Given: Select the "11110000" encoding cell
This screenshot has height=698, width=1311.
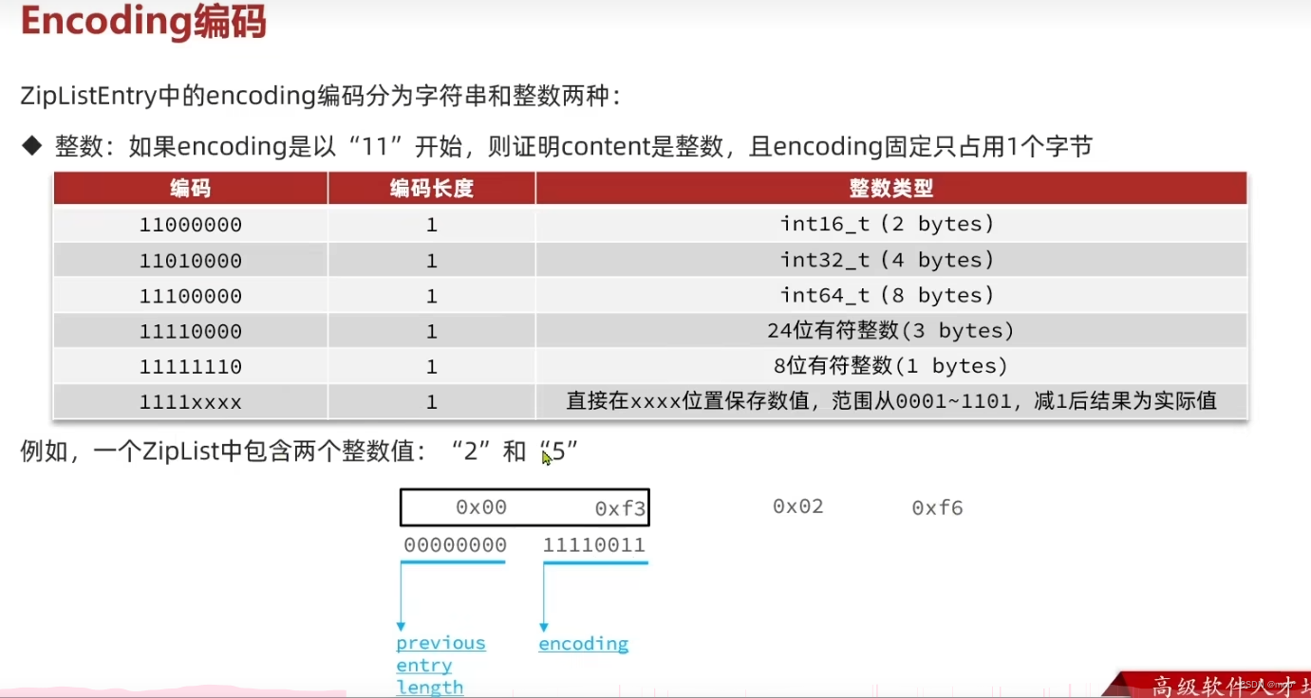Looking at the screenshot, I should tap(190, 331).
